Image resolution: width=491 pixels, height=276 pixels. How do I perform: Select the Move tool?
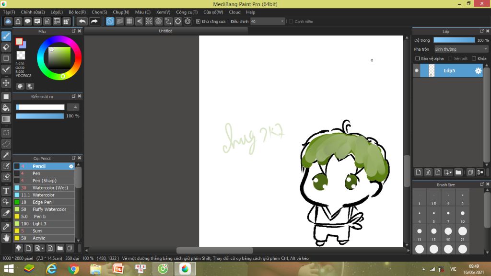[x=6, y=83]
